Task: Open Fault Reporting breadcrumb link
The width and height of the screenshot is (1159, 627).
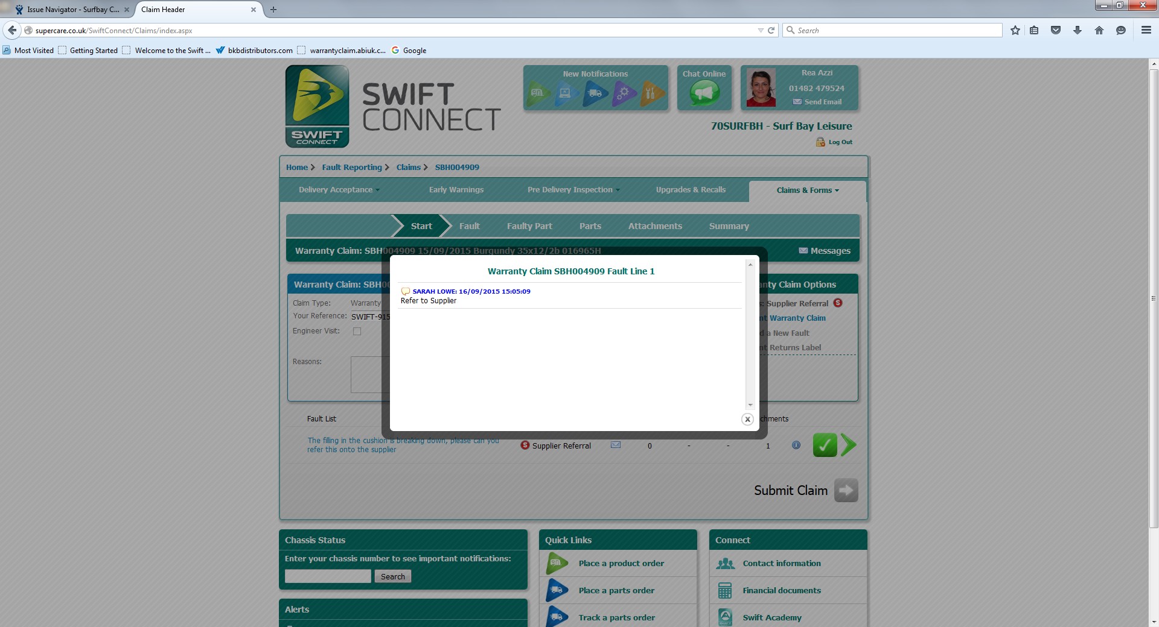Action: 352,168
